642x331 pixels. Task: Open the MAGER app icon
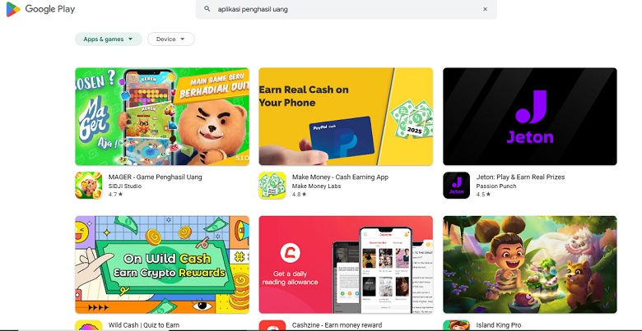[88, 185]
